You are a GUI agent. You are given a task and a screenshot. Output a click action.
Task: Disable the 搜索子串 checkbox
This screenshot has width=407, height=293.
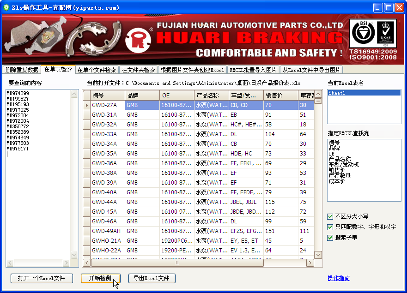click(330, 238)
